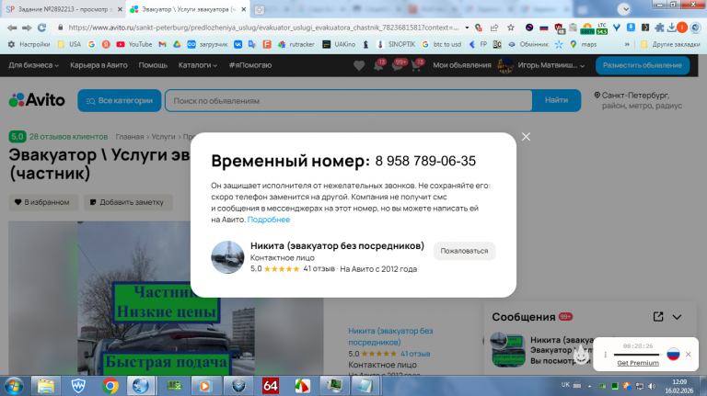Close the Эвакуатор browser tab
This screenshot has width=707, height=396.
243,9
